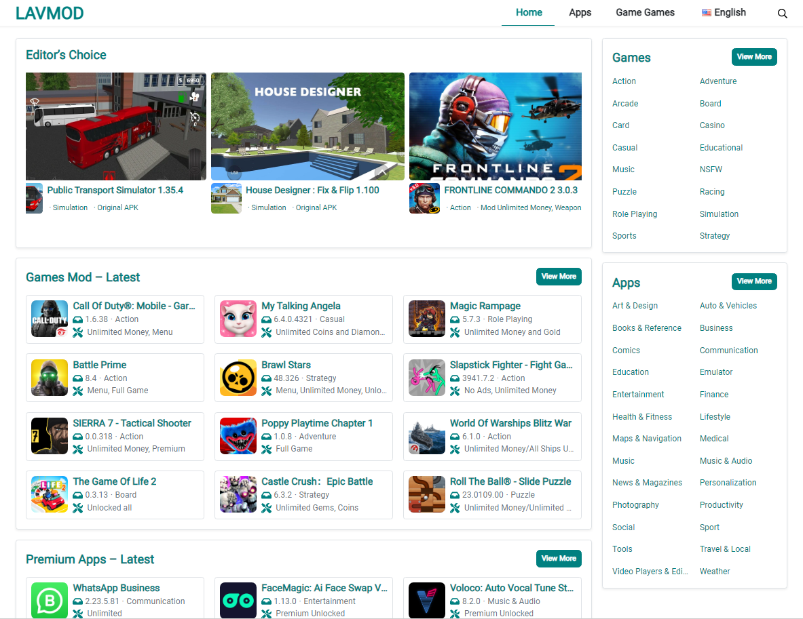Open the Maps & Navigation category

646,439
